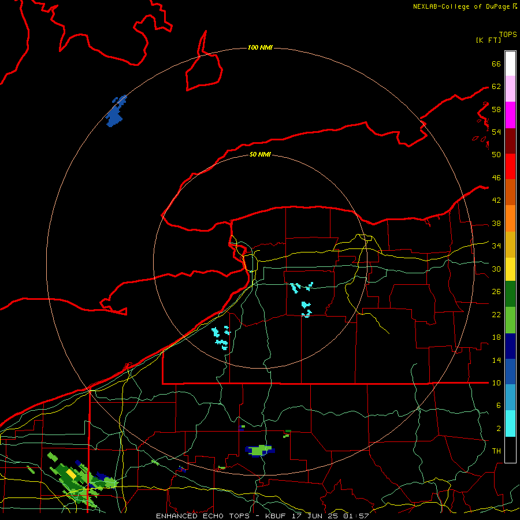Click the legend value '46'
Image resolution: width=520 pixels, height=520 pixels.
(496, 178)
